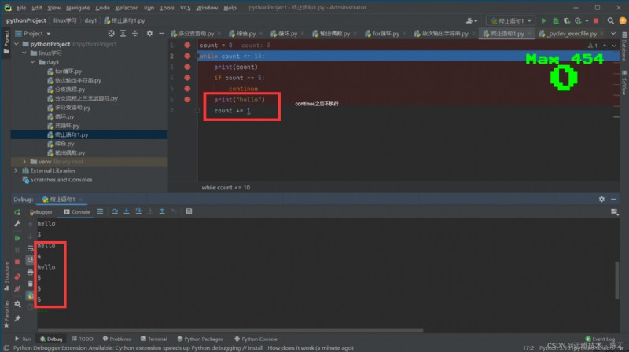Screen dimensions: 629x352
Task: Open Search Everywhere magnifier icon
Action: 611,20
